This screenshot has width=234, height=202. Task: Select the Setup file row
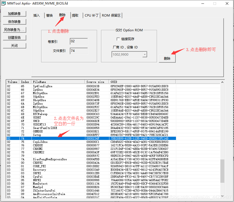point(91,135)
